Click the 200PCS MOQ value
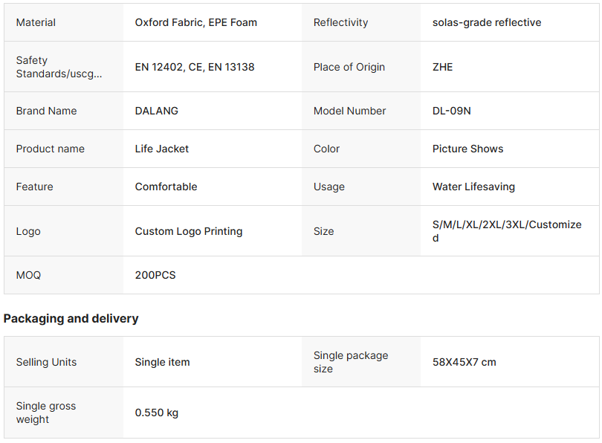This screenshot has height=443, width=602. (x=155, y=275)
